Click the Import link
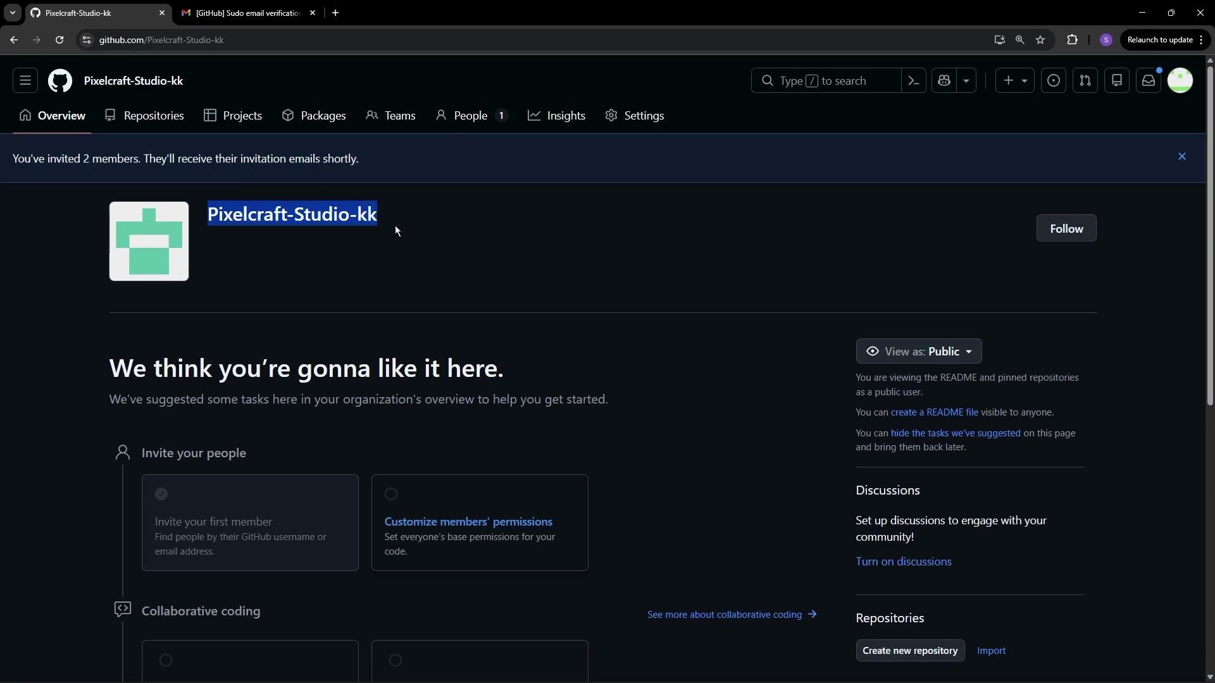1215x683 pixels. pyautogui.click(x=991, y=651)
